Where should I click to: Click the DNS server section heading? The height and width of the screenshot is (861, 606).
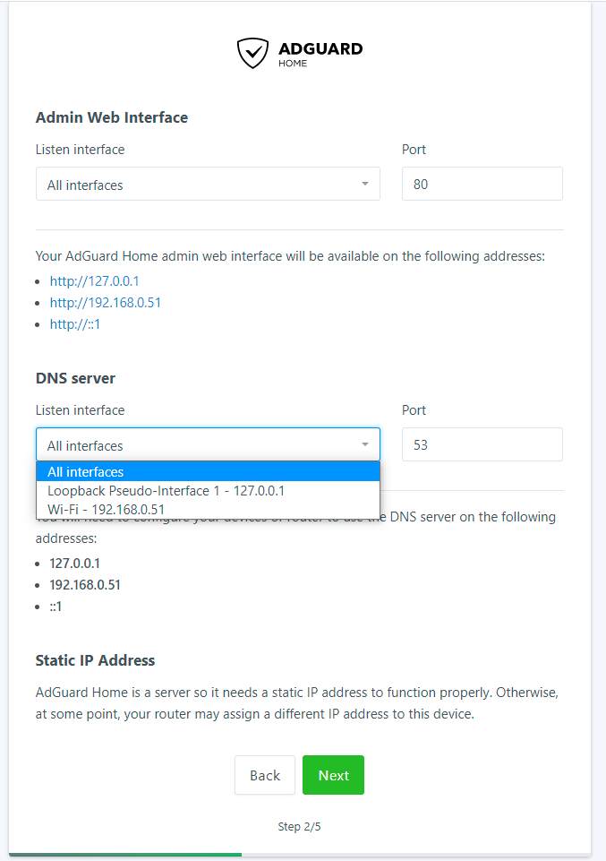75,378
